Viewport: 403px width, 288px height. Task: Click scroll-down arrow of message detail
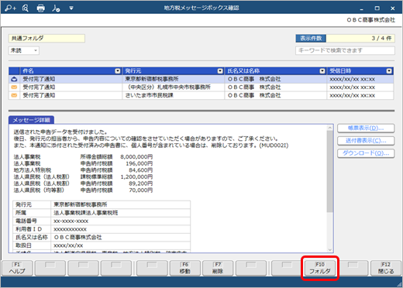coord(330,249)
